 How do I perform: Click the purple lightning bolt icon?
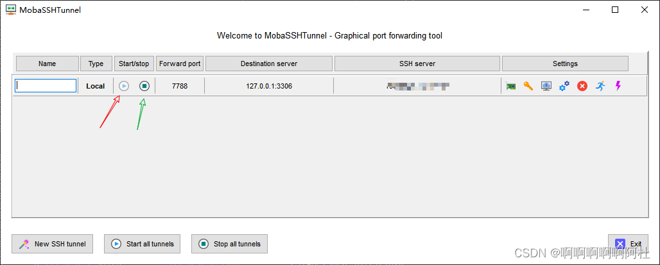[618, 86]
